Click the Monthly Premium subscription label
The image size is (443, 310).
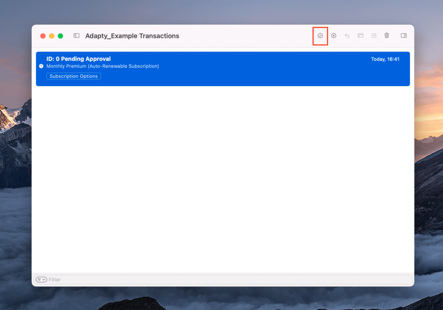click(103, 66)
